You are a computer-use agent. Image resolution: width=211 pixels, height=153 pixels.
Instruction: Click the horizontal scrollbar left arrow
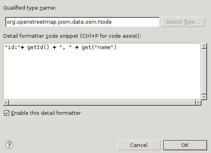point(6,103)
